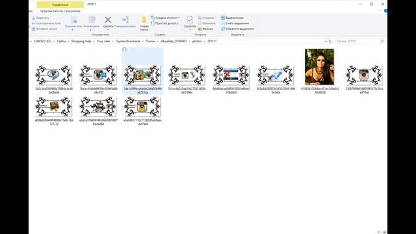Viewport: 416px width, 234px height.
Task: Select the thumbnail with a woman and green plus
Action: point(142,75)
